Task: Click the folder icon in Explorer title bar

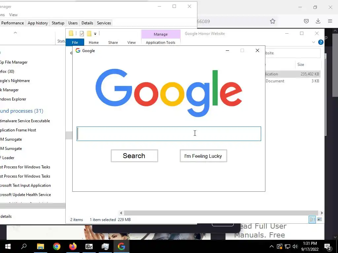Action: [x=71, y=33]
